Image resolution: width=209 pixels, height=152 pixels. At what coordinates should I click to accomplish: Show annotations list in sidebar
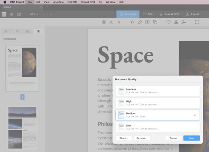click(x=28, y=31)
